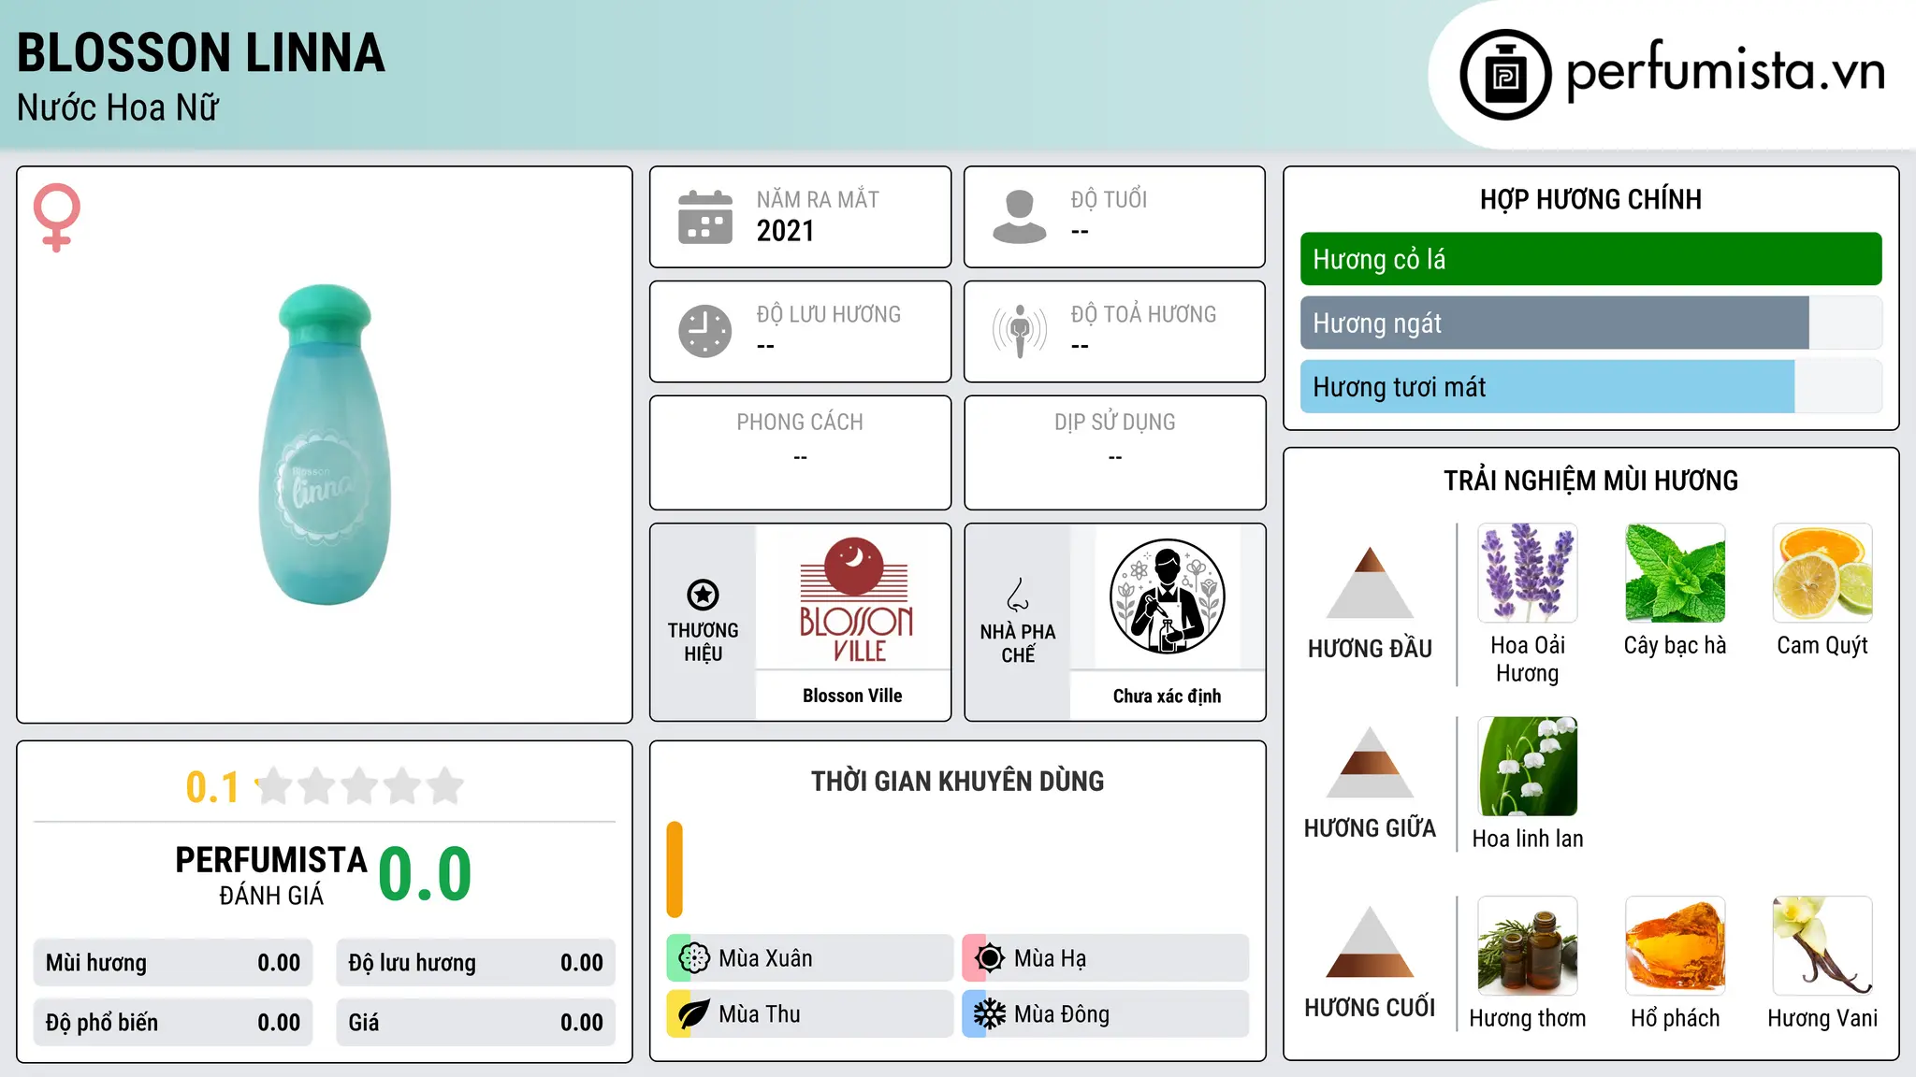The width and height of the screenshot is (1916, 1077).
Task: Click the Hổ phách note name
Action: [1675, 1018]
